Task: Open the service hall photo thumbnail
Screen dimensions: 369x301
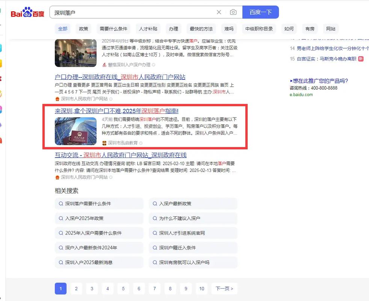Action: (x=76, y=53)
